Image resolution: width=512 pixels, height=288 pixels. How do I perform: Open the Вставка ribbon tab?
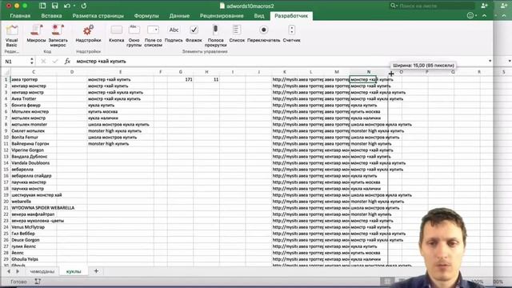click(51, 16)
